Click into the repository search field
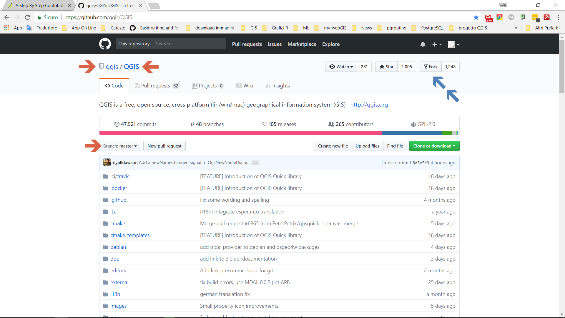Screen dimensions: 565x318 (x=189, y=44)
